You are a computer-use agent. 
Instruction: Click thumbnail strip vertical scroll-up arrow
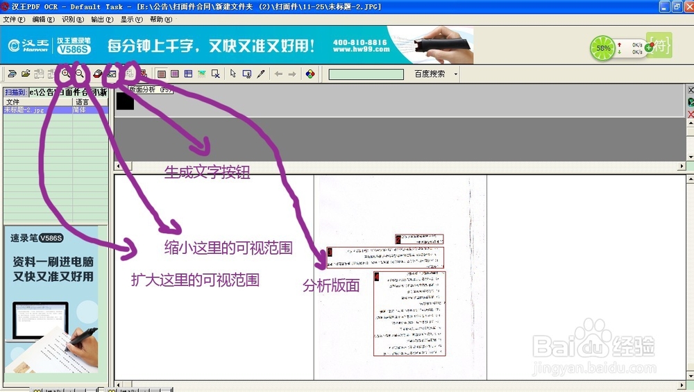[691, 123]
